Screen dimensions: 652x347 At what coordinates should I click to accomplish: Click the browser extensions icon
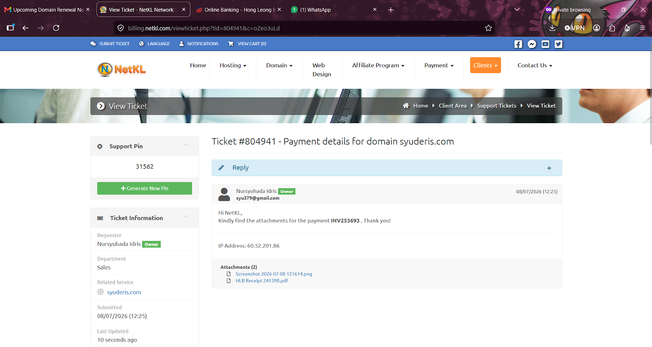coord(612,28)
